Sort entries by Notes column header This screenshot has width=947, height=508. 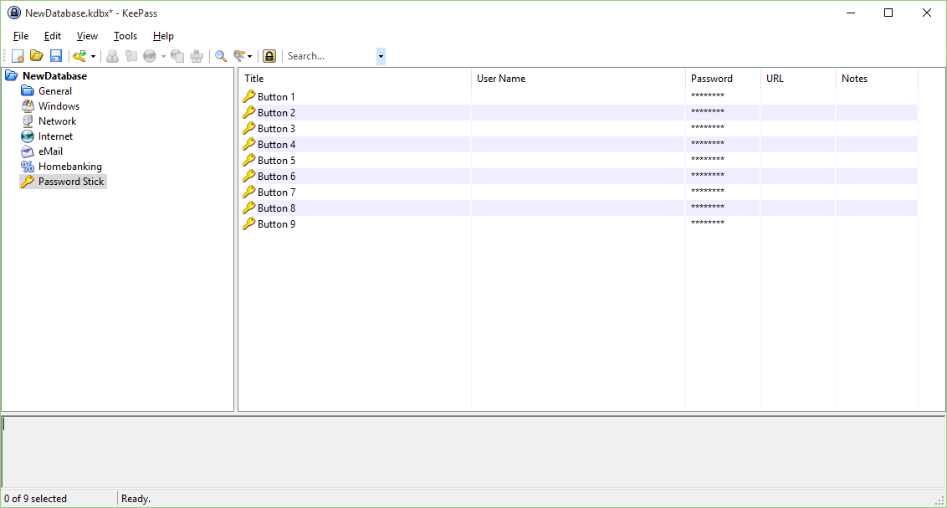pos(878,79)
